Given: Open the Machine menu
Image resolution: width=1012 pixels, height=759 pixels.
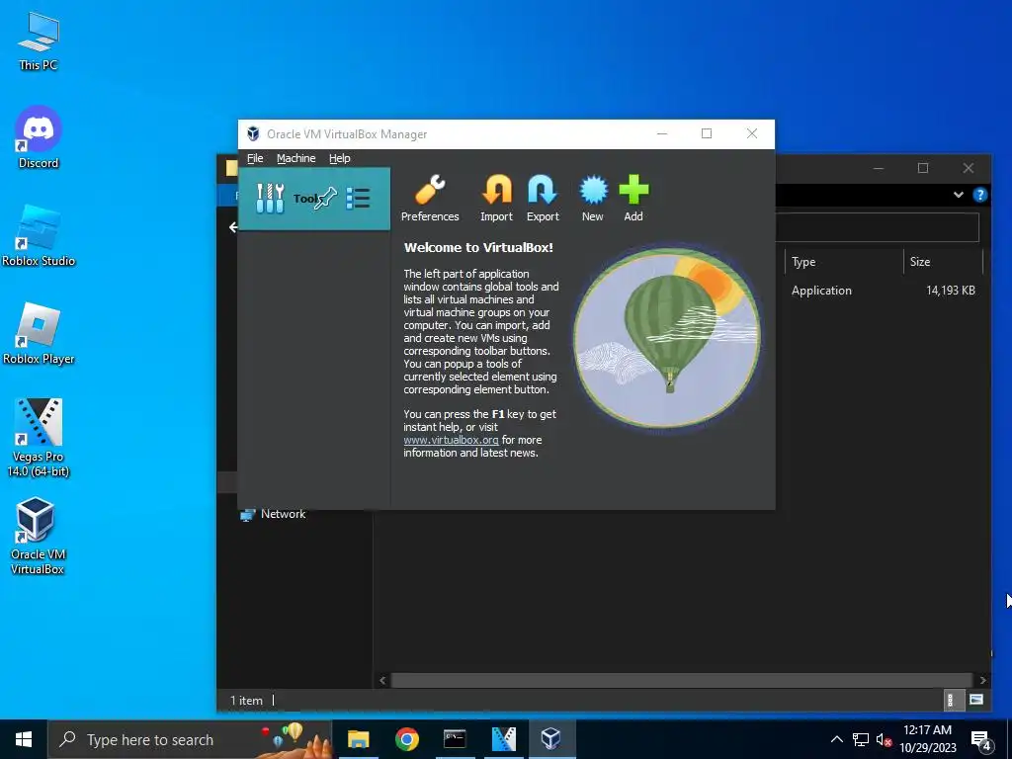Looking at the screenshot, I should pos(296,158).
